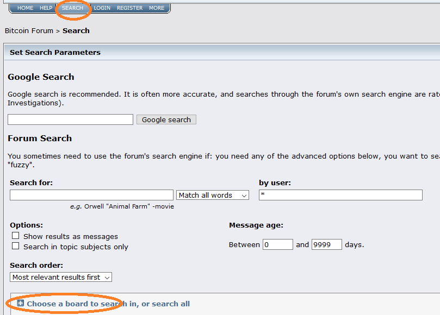Click the 'Options:' label
This screenshot has width=440, height=315.
pyautogui.click(x=26, y=225)
